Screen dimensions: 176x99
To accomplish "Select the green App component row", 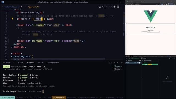I will point(150,64).
